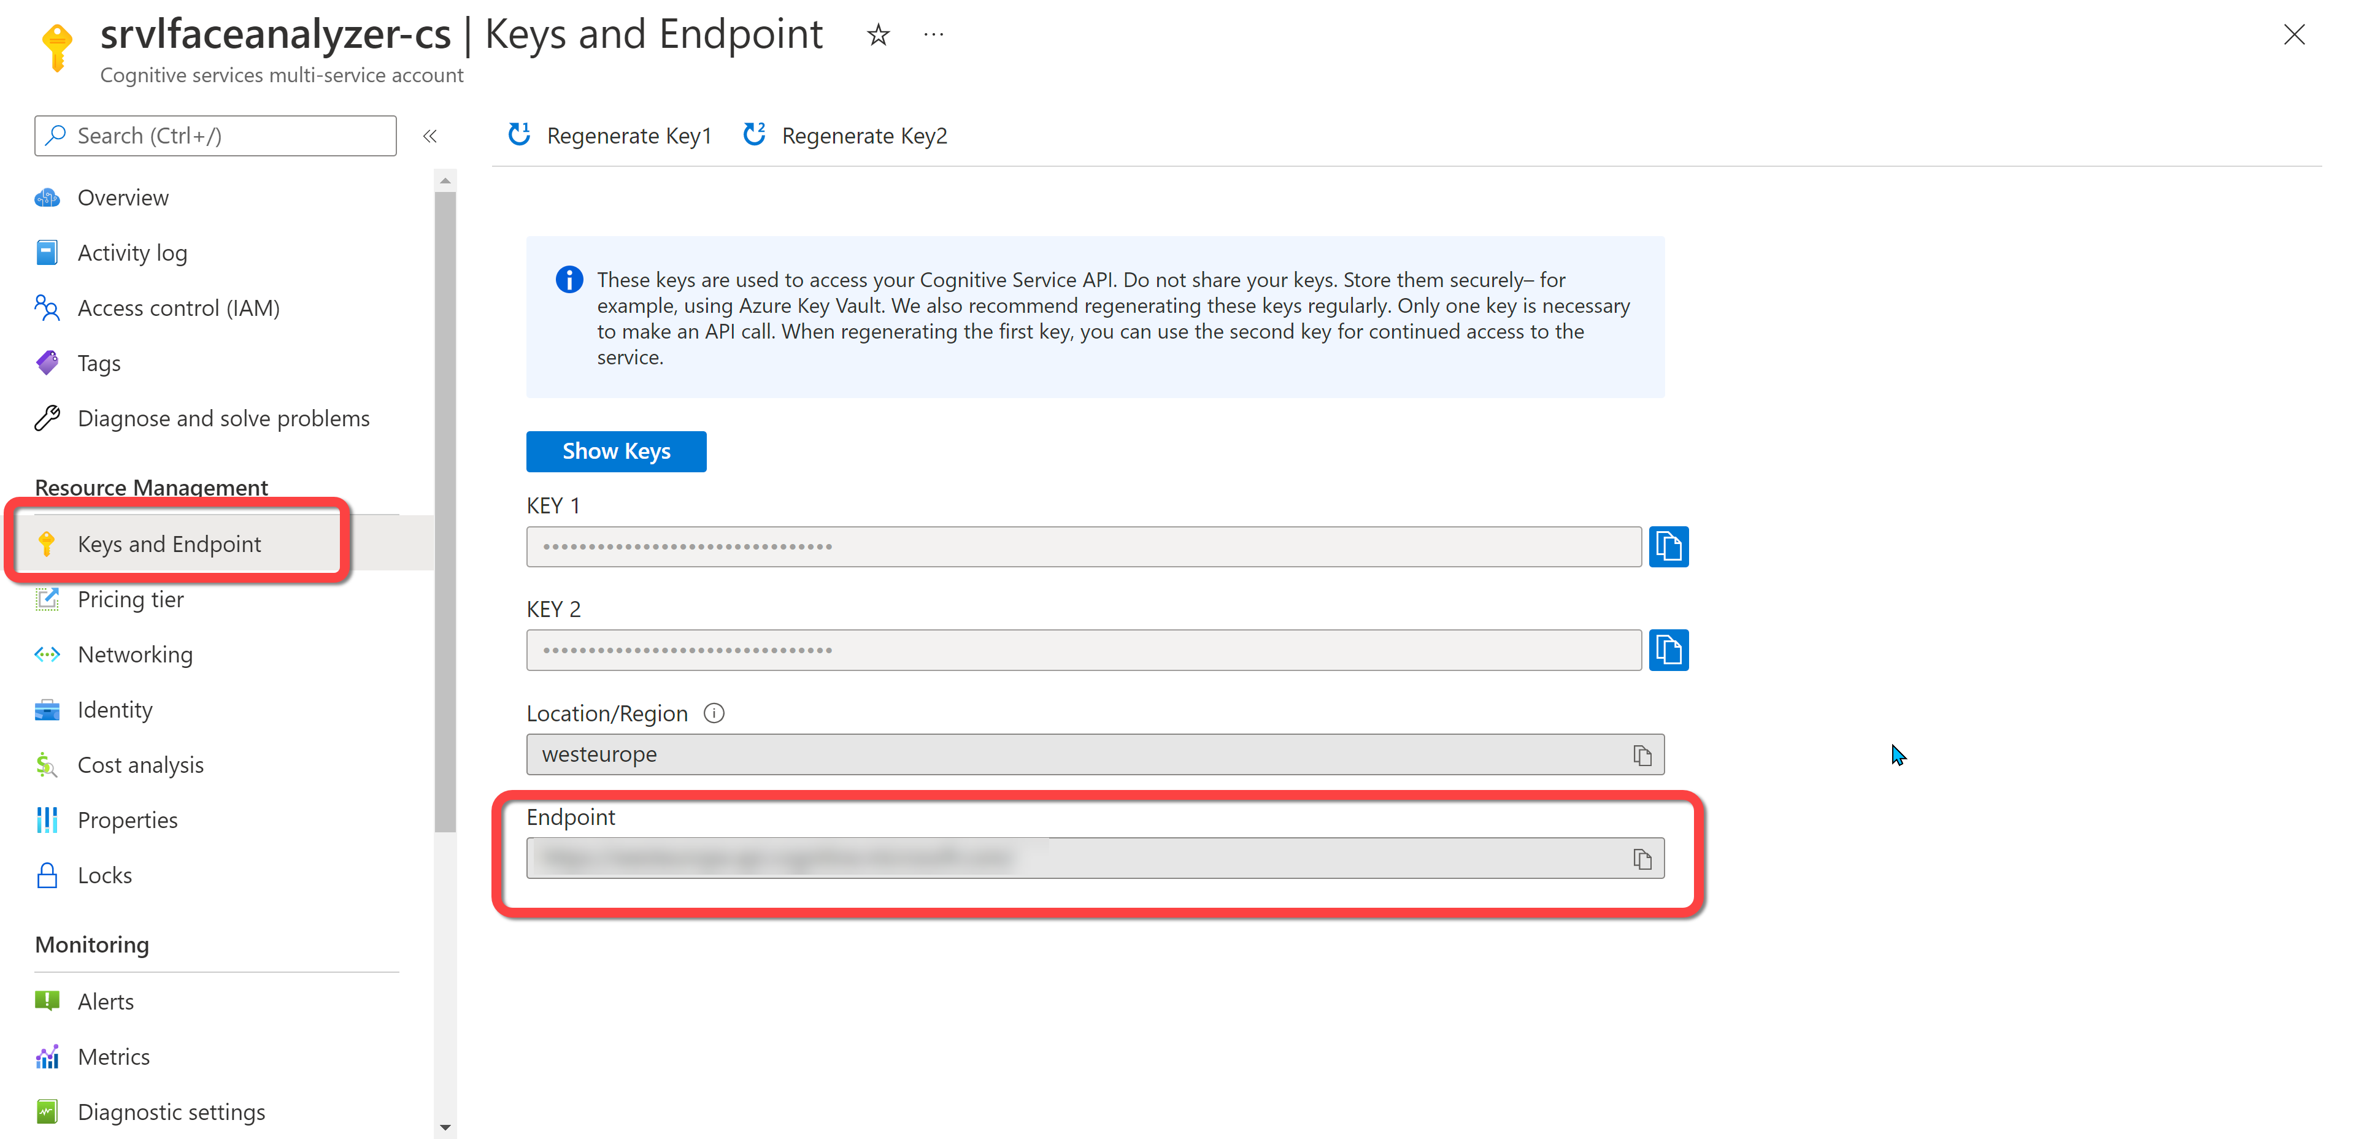This screenshot has width=2356, height=1139.
Task: Open Access control (IAM) page
Action: 179,308
